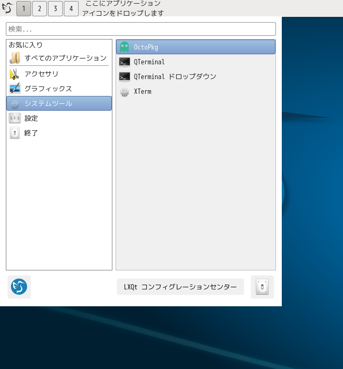Switch to desktop 1
Image resolution: width=343 pixels, height=369 pixels.
(24, 9)
